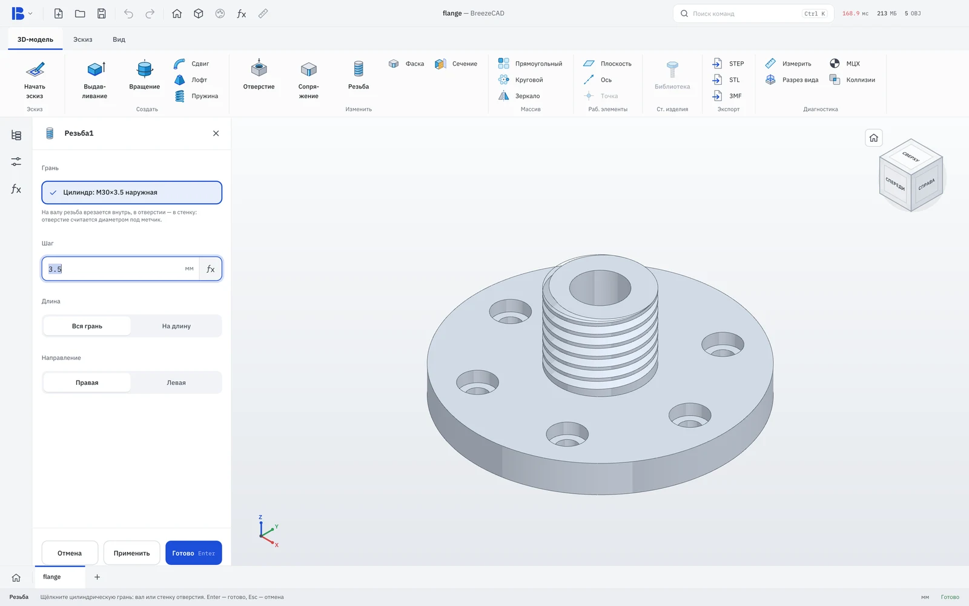Open the parameters sliders panel in sidebar

click(x=16, y=162)
